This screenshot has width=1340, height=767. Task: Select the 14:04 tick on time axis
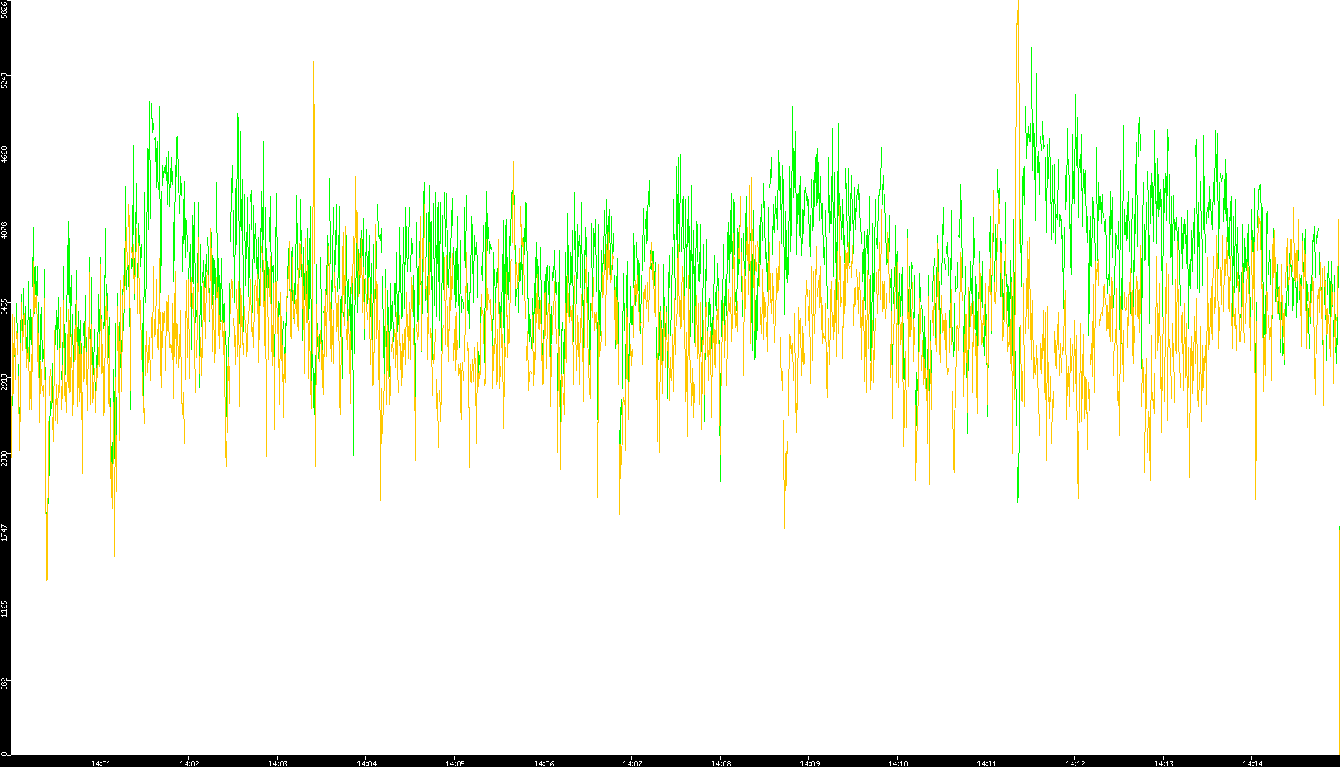(x=366, y=763)
